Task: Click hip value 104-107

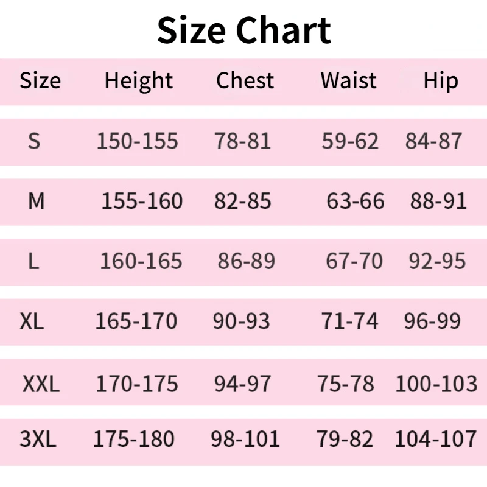Action: pos(436,439)
